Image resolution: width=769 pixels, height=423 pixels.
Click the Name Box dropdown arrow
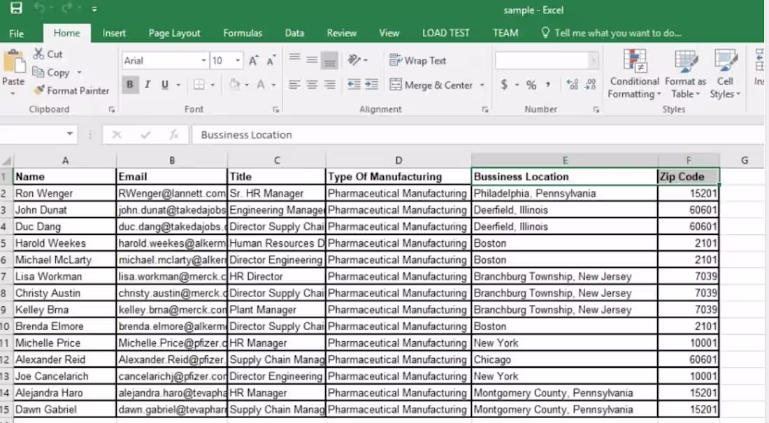(70, 134)
